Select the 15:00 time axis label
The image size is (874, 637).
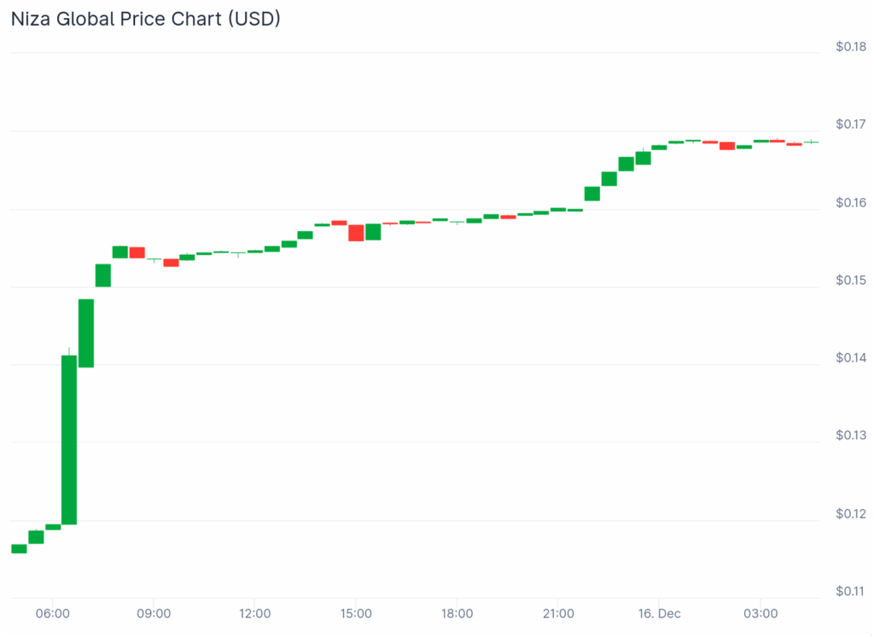tap(356, 613)
